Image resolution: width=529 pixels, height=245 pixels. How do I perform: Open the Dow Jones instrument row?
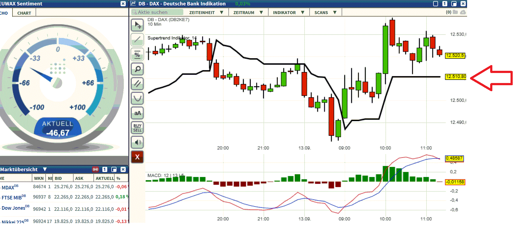(14, 208)
